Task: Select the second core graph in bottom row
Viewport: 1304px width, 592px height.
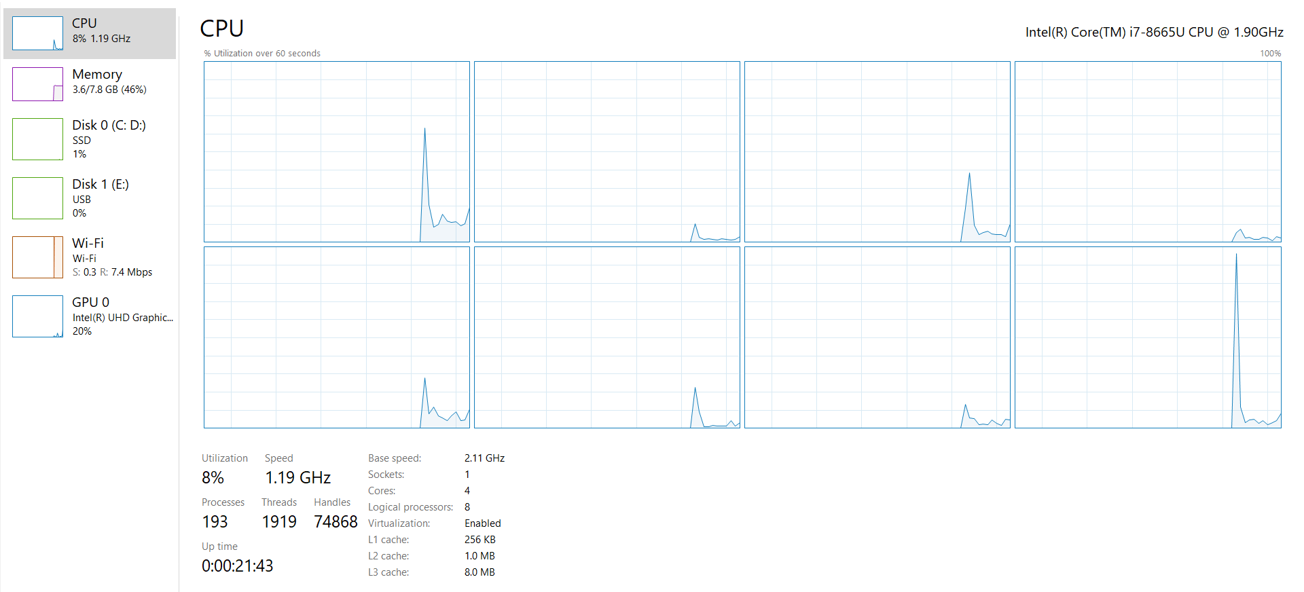Action: point(606,337)
